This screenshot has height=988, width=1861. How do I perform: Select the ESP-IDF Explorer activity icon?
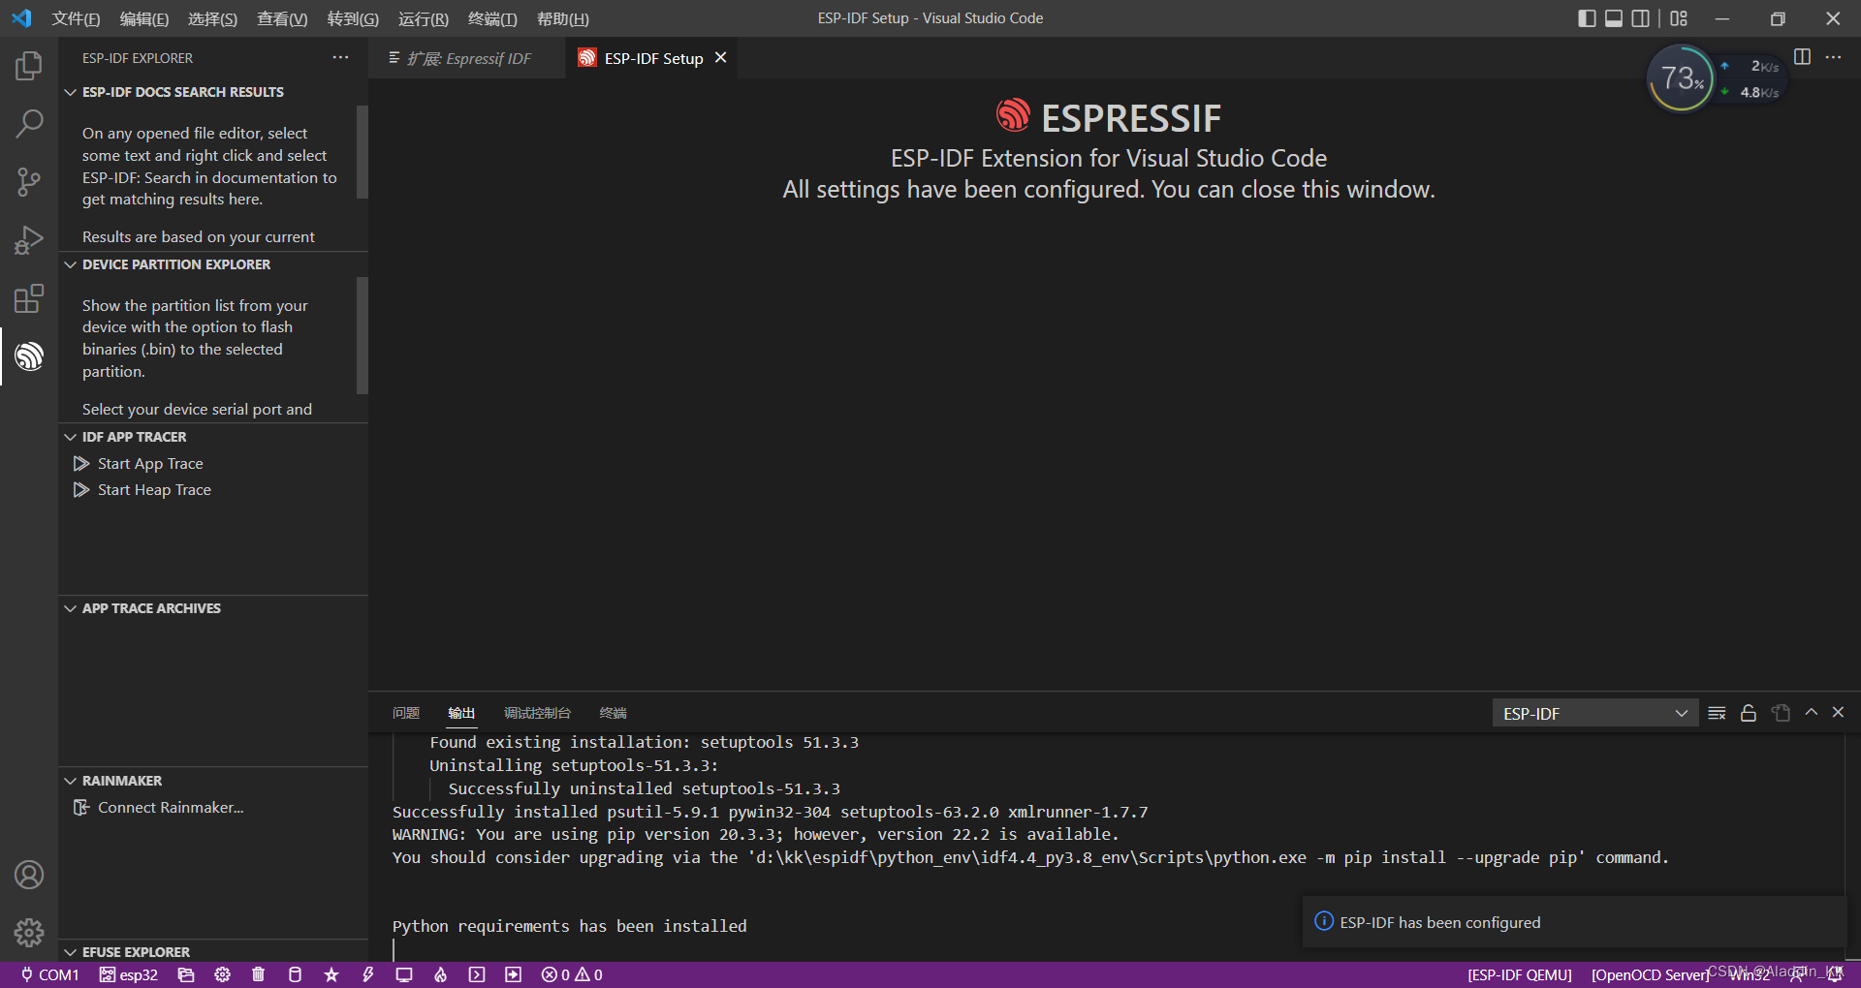point(29,356)
